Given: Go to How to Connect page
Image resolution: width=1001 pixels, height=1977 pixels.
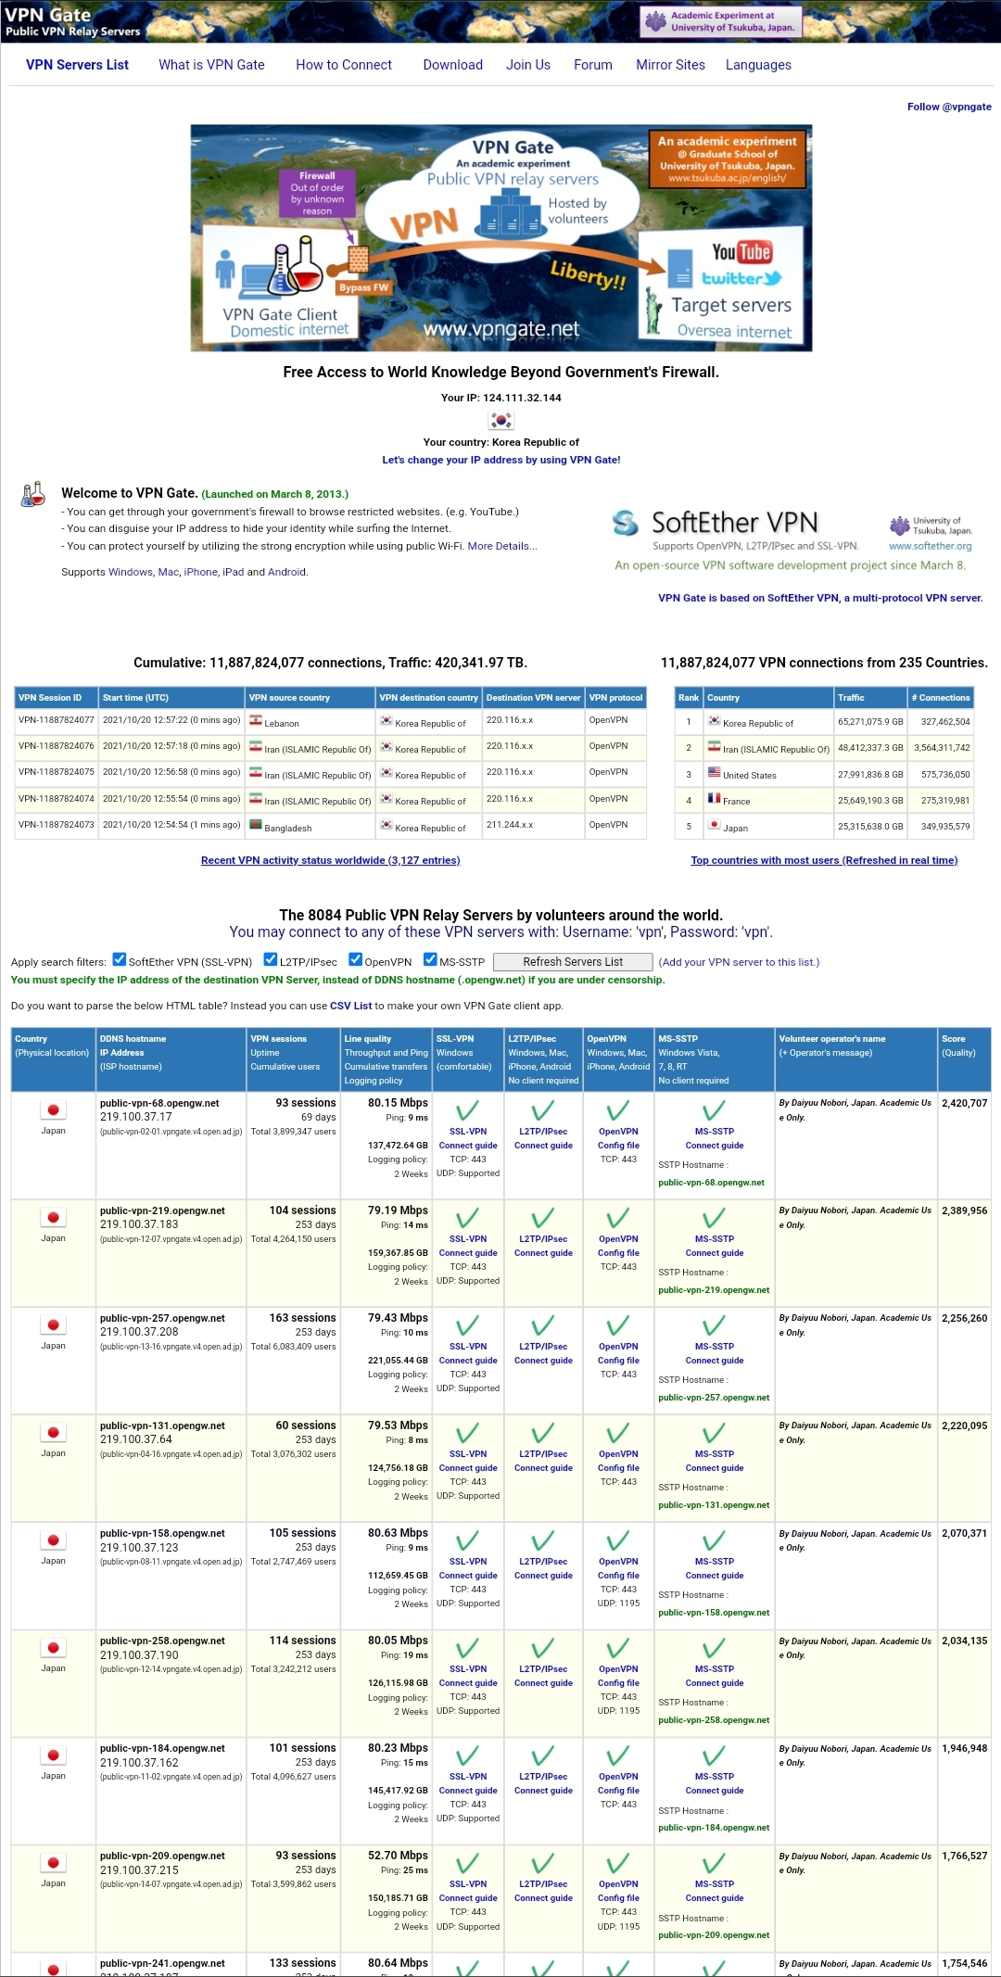Looking at the screenshot, I should click(344, 65).
